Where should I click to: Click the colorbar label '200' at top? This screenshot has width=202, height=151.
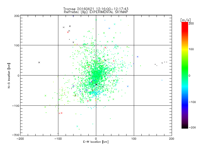pos(191,23)
